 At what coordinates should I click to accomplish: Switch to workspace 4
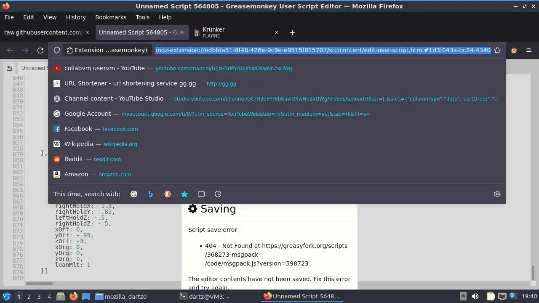49,296
